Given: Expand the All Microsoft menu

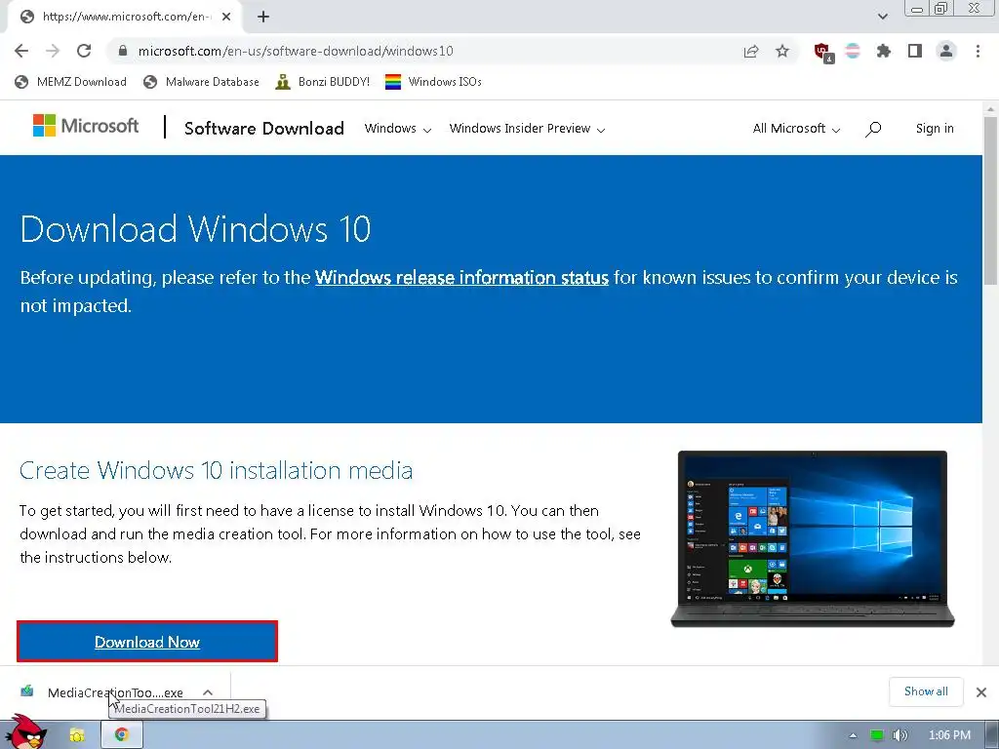Looking at the screenshot, I should (x=796, y=128).
